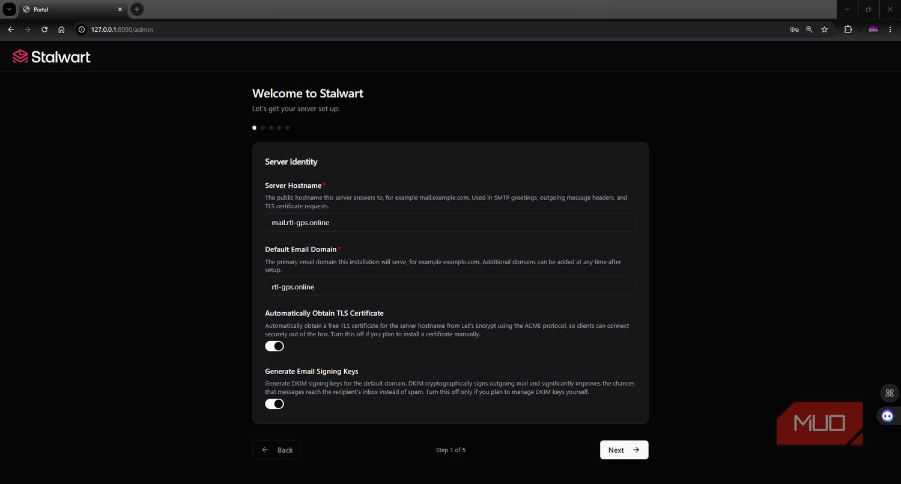Click the purple profile avatar icon
901x484 pixels.
pos(873,29)
